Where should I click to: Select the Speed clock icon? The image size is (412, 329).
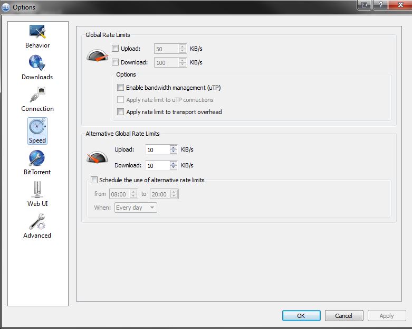37,126
